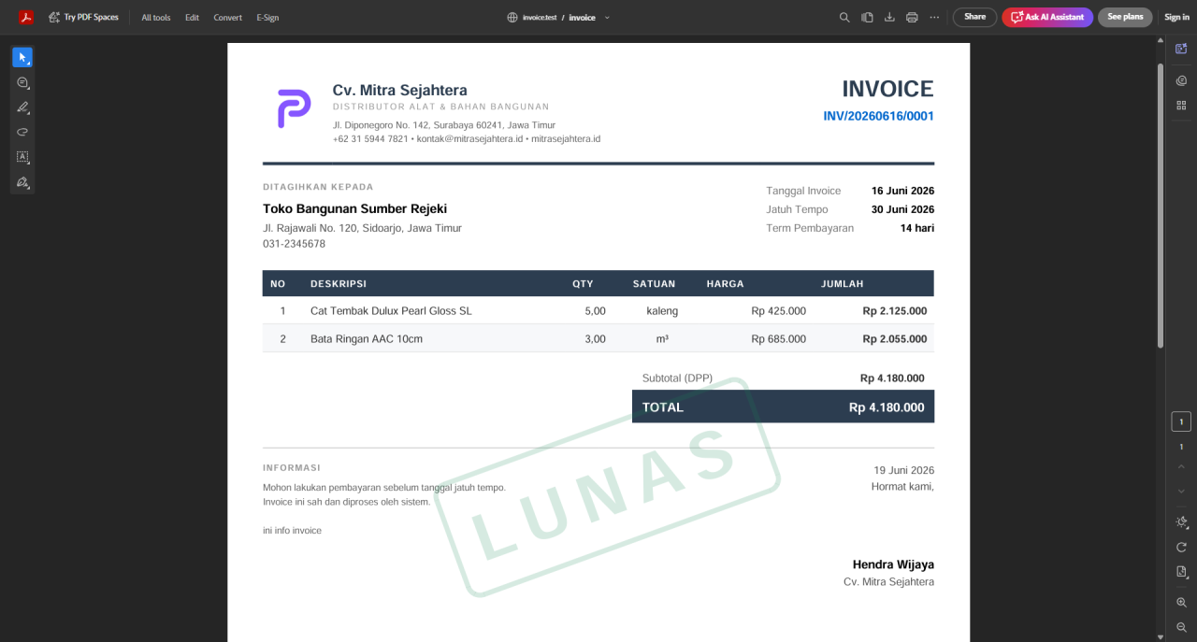Viewport: 1197px width, 642px height.
Task: Open the Adobe Acrobat home logo
Action: pos(25,17)
